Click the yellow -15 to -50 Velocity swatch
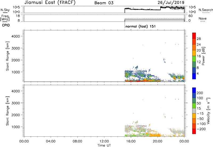 coord(194,116)
